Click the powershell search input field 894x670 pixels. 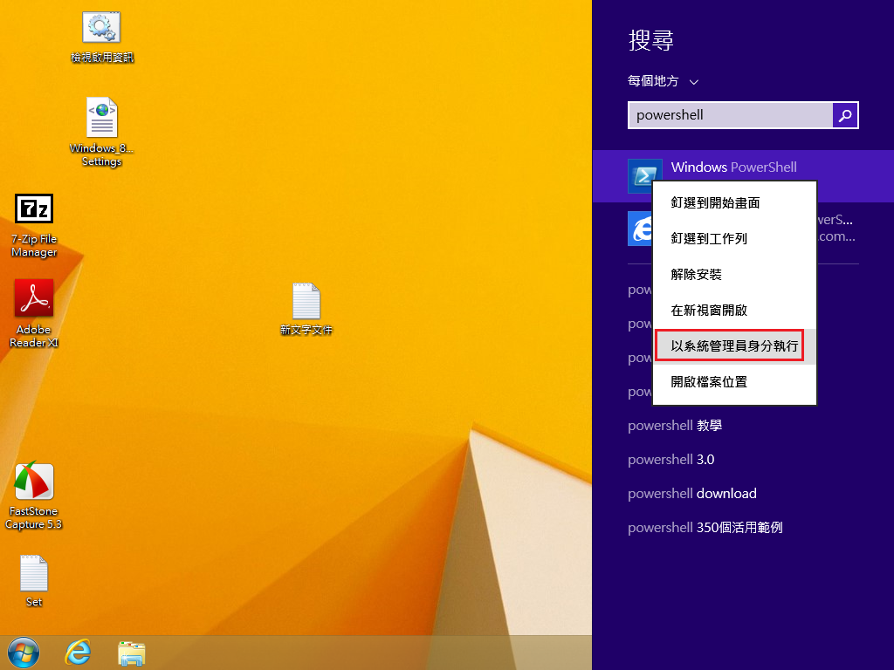(x=730, y=115)
